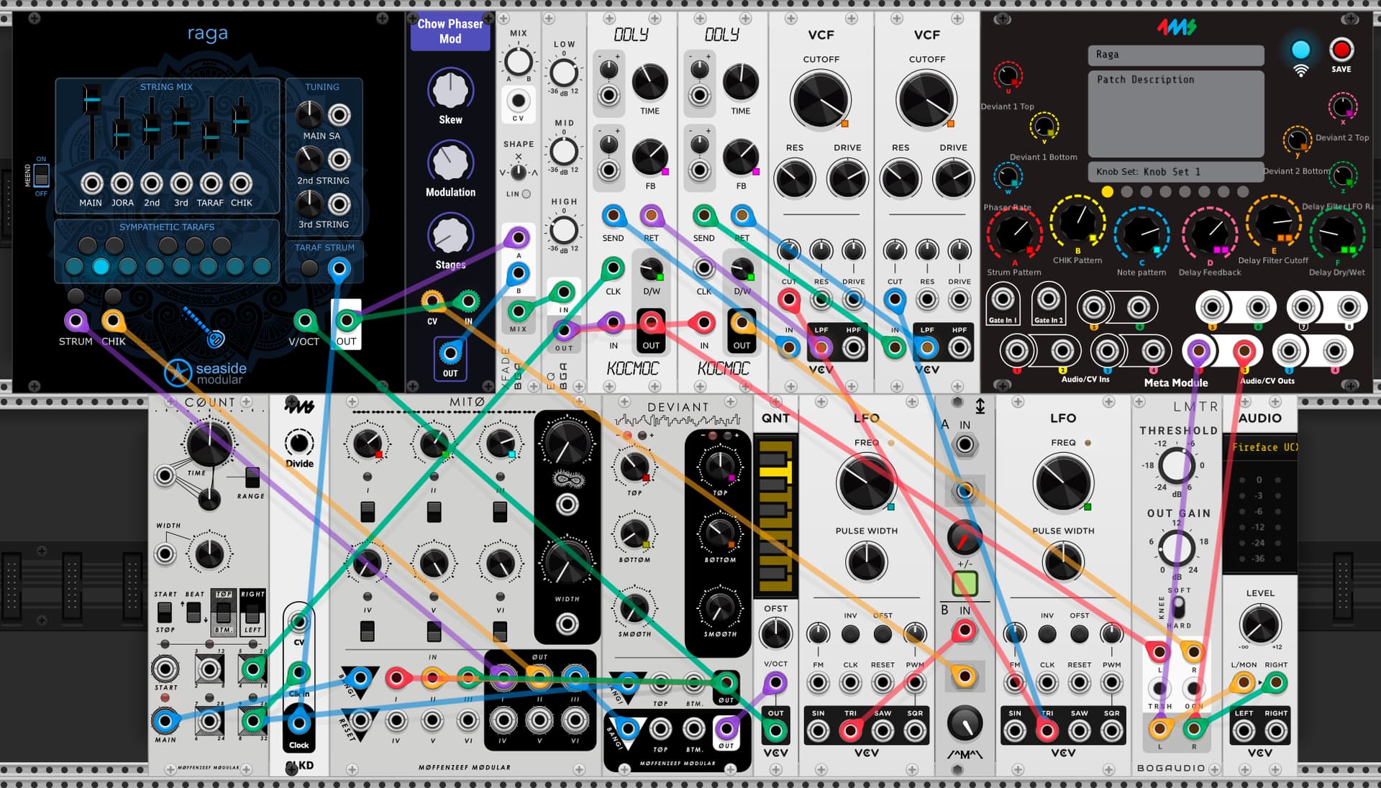Viewport: 1381px width, 788px height.
Task: Click knob A Strum Pattern on Meta Module
Action: (1014, 234)
